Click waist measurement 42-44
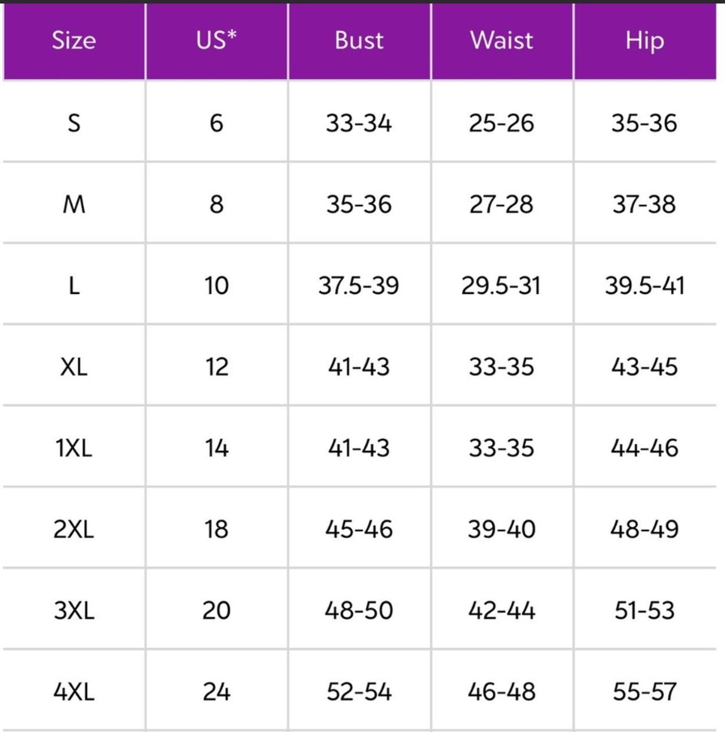Screen dimensions: 725x732 (502, 610)
